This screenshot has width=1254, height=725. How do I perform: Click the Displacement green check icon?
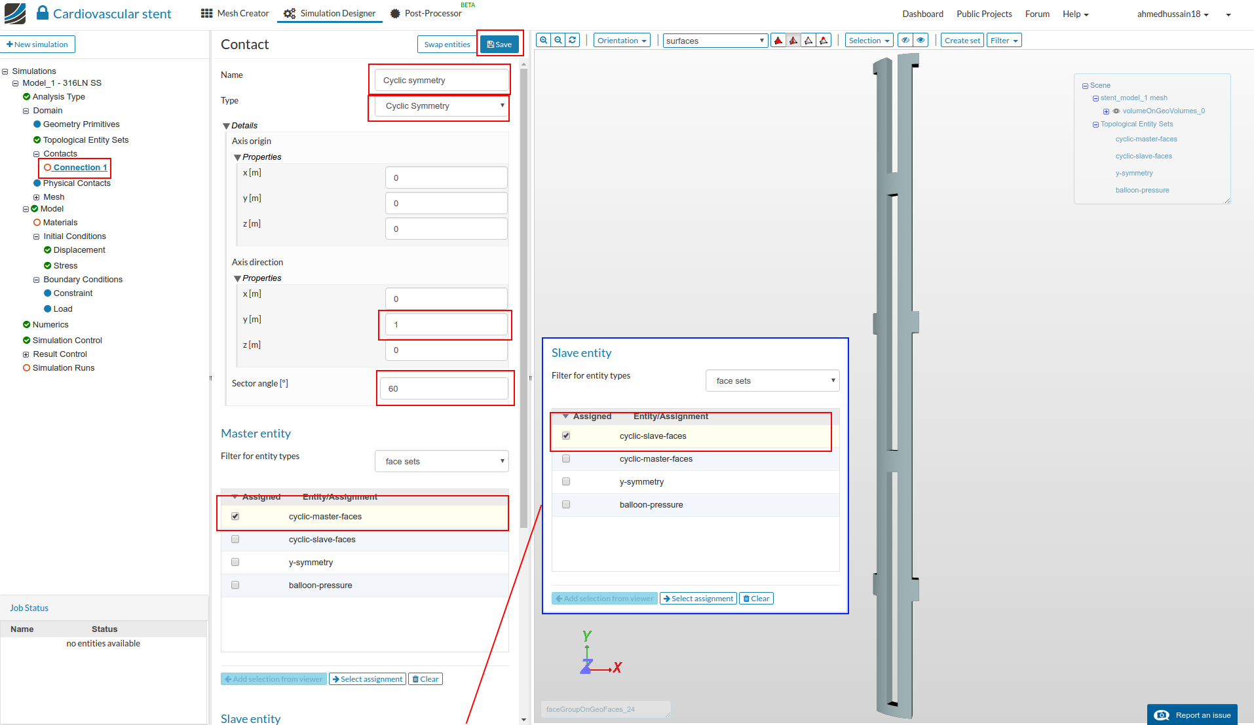pos(48,250)
